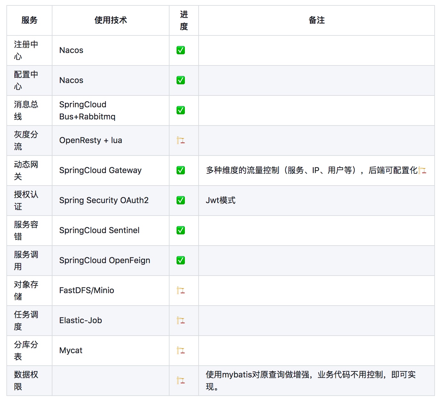Click the crane icon in Elastic-Job row

(181, 321)
